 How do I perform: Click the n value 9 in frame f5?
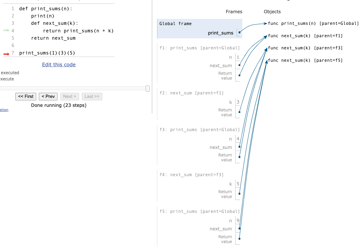pos(238,220)
